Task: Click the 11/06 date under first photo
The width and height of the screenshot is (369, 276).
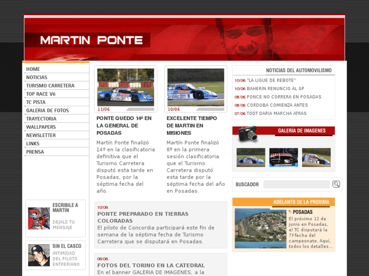Action: click(104, 109)
